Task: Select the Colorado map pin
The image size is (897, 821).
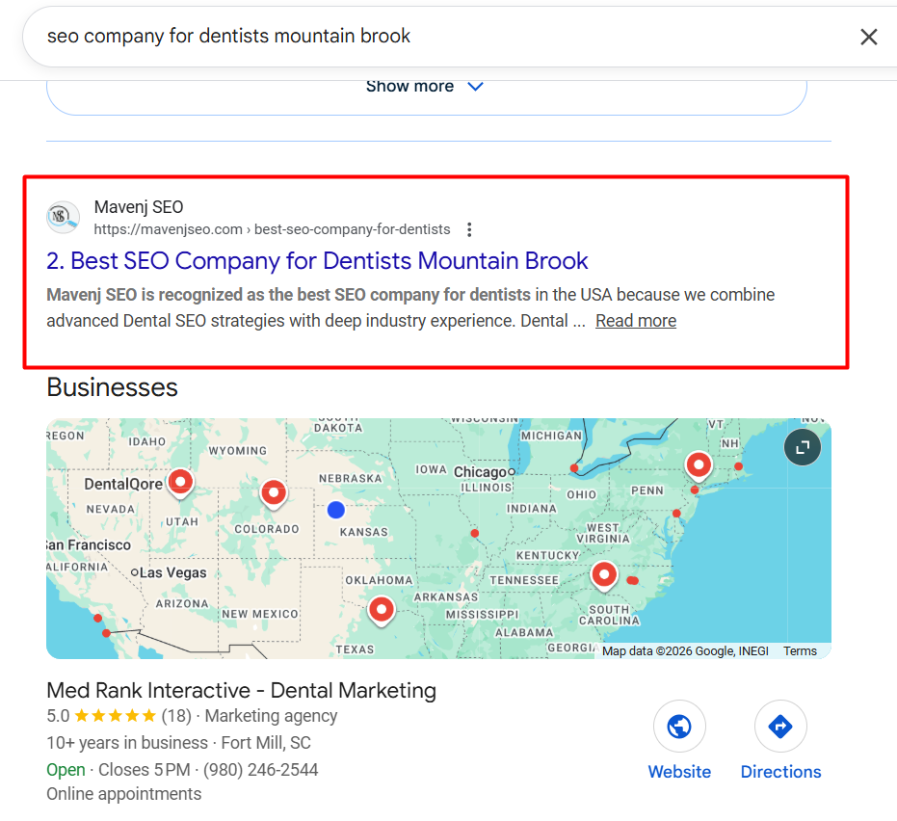Action: [274, 492]
